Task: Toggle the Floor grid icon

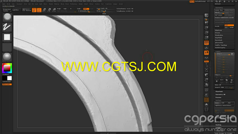Action: 206,48
